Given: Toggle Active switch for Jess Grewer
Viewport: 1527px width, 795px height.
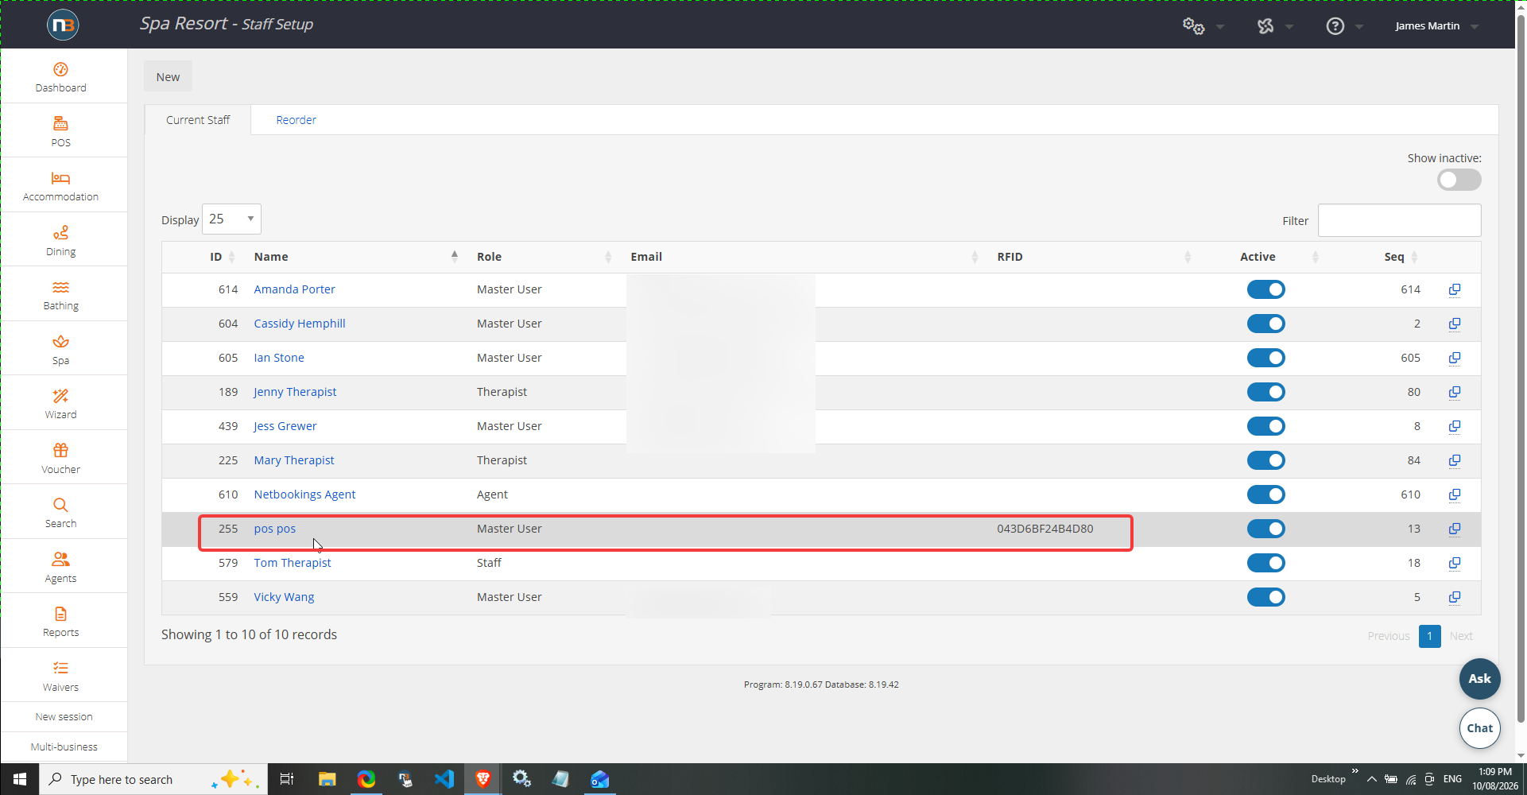Looking at the screenshot, I should tap(1266, 426).
